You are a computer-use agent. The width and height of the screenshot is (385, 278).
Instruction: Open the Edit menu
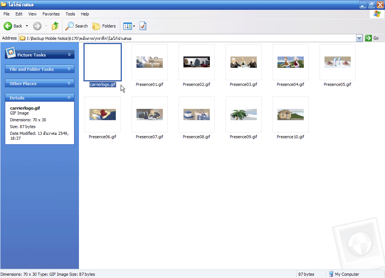[19, 14]
